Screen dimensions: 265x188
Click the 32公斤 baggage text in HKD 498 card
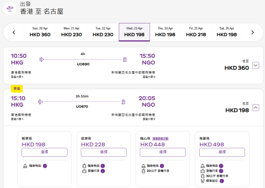(217, 176)
